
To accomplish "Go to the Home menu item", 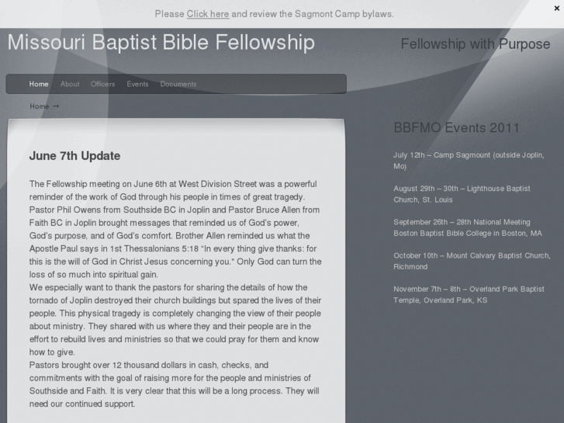I will (x=39, y=84).
